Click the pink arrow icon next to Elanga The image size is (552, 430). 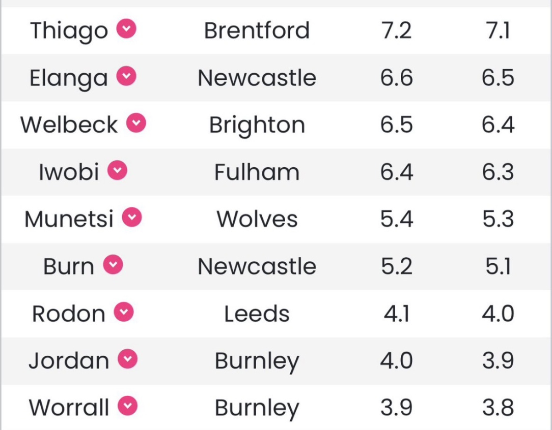tap(127, 76)
